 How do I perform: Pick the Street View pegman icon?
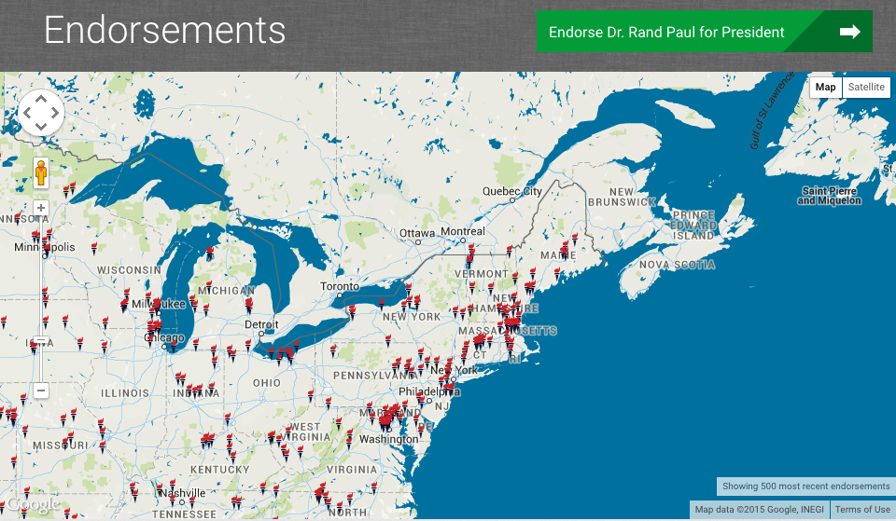[40, 173]
